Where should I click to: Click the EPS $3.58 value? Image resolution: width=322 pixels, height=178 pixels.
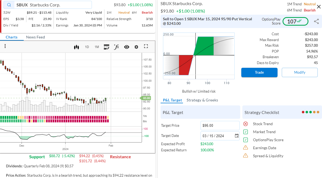click(x=20, y=19)
